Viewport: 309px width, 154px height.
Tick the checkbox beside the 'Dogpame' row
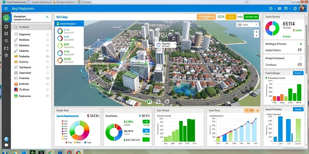[x=47, y=34]
